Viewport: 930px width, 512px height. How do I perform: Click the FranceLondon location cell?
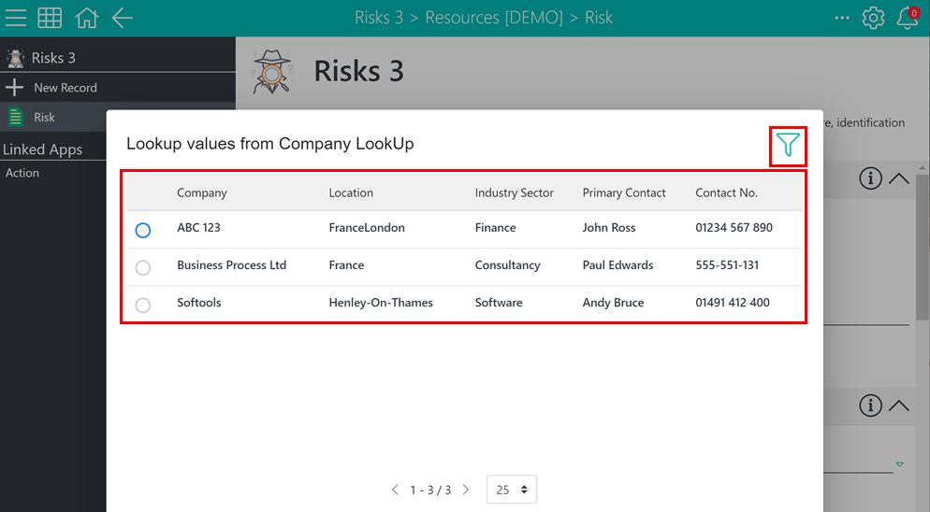point(367,228)
